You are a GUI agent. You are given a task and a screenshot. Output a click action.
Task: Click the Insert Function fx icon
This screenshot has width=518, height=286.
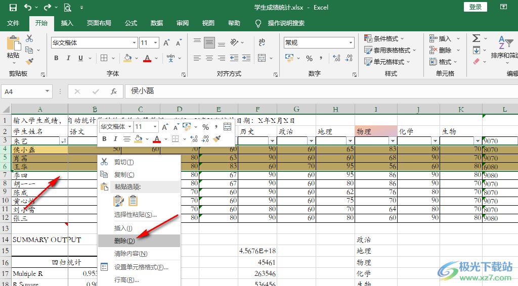tap(114, 91)
